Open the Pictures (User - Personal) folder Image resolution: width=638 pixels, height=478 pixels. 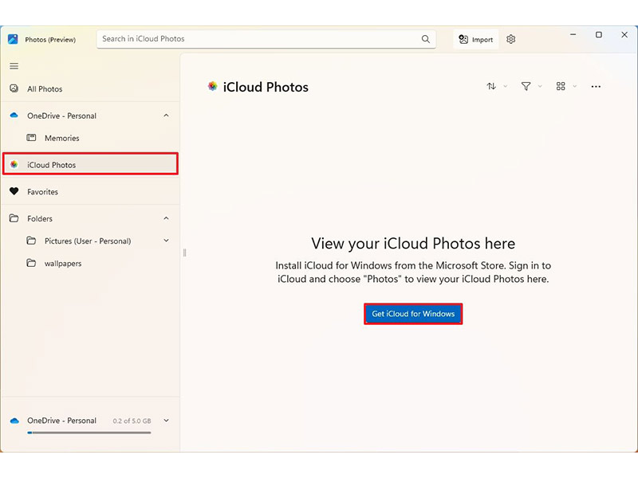tap(90, 241)
